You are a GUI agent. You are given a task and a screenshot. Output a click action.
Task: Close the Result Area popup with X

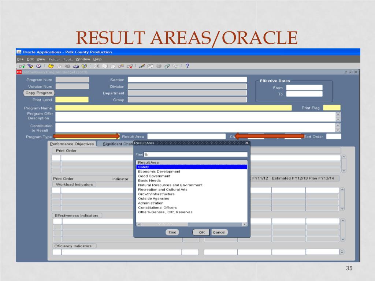coord(247,143)
